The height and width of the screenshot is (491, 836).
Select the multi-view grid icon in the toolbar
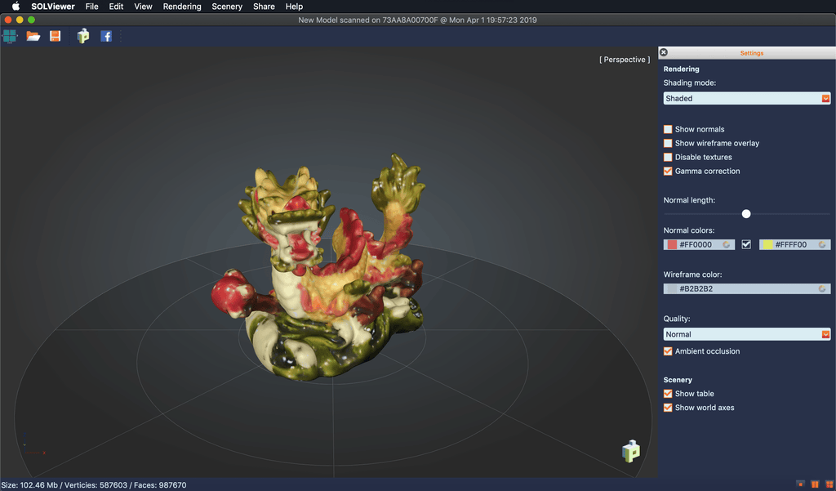click(11, 36)
